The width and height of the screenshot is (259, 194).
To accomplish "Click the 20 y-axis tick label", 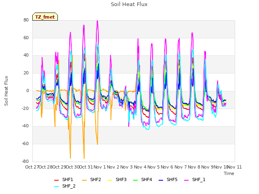I will pos(26,73).
